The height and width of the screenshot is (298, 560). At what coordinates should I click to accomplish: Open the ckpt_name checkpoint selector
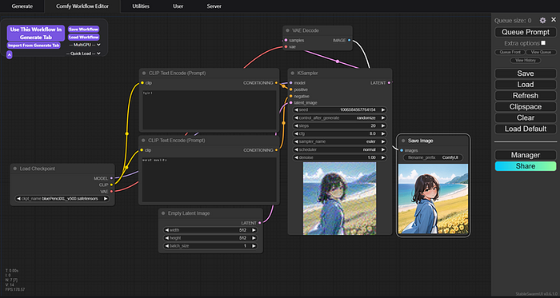coord(62,199)
